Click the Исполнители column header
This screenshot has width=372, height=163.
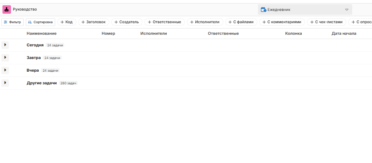click(153, 33)
